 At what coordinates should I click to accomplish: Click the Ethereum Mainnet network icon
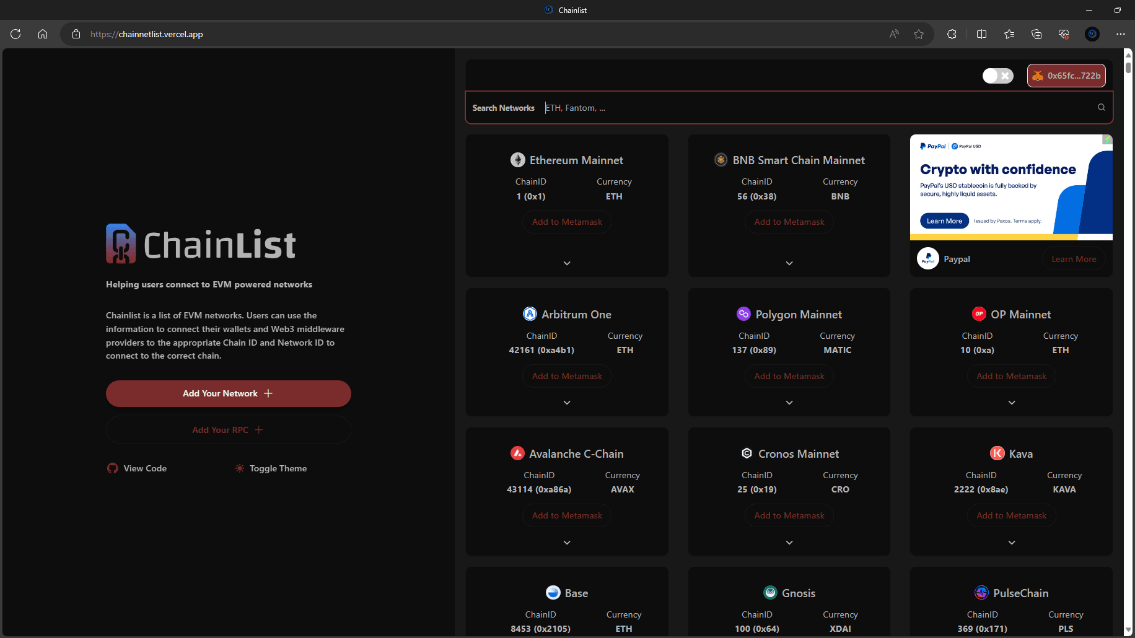[518, 160]
